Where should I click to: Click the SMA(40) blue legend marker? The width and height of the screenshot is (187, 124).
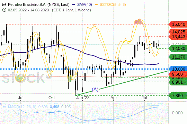pyautogui.click(x=74, y=5)
